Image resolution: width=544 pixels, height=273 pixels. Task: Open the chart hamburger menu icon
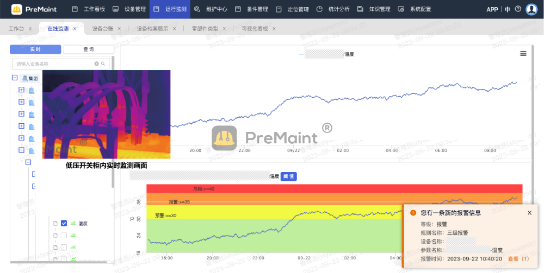[523, 54]
